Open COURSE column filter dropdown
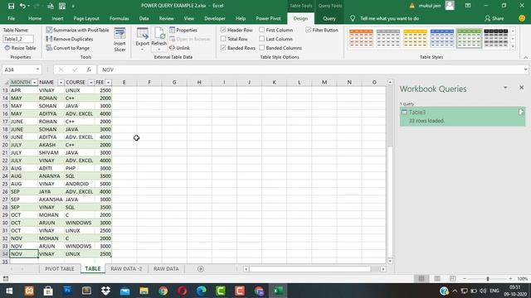 click(x=90, y=83)
